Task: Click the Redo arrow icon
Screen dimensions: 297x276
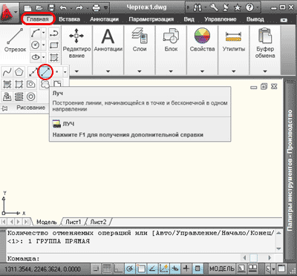Action: [x=79, y=8]
